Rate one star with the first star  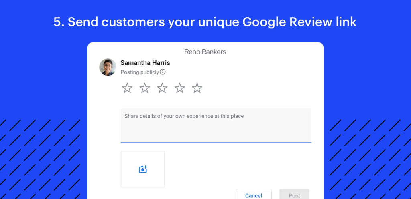(127, 88)
